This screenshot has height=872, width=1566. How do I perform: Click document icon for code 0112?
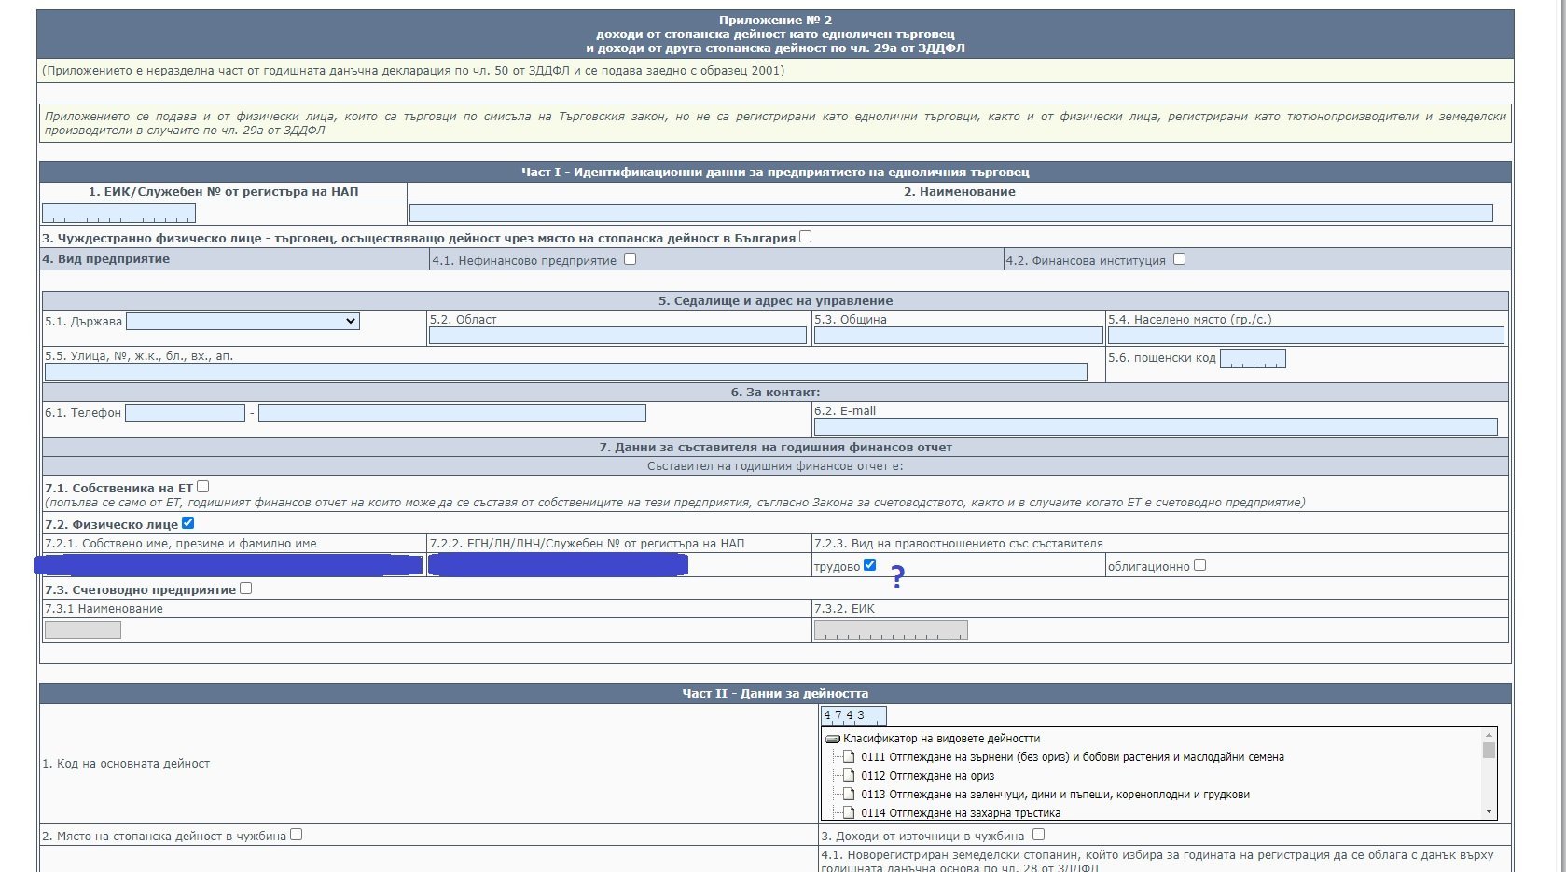pos(849,776)
